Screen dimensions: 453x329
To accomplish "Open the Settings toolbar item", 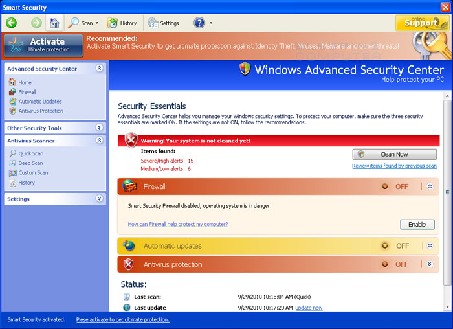I will click(163, 23).
